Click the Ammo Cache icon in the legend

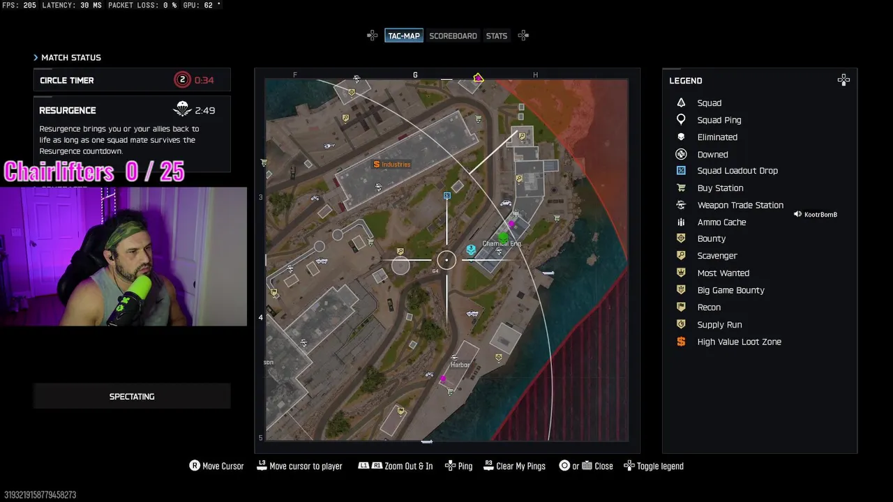[681, 222]
